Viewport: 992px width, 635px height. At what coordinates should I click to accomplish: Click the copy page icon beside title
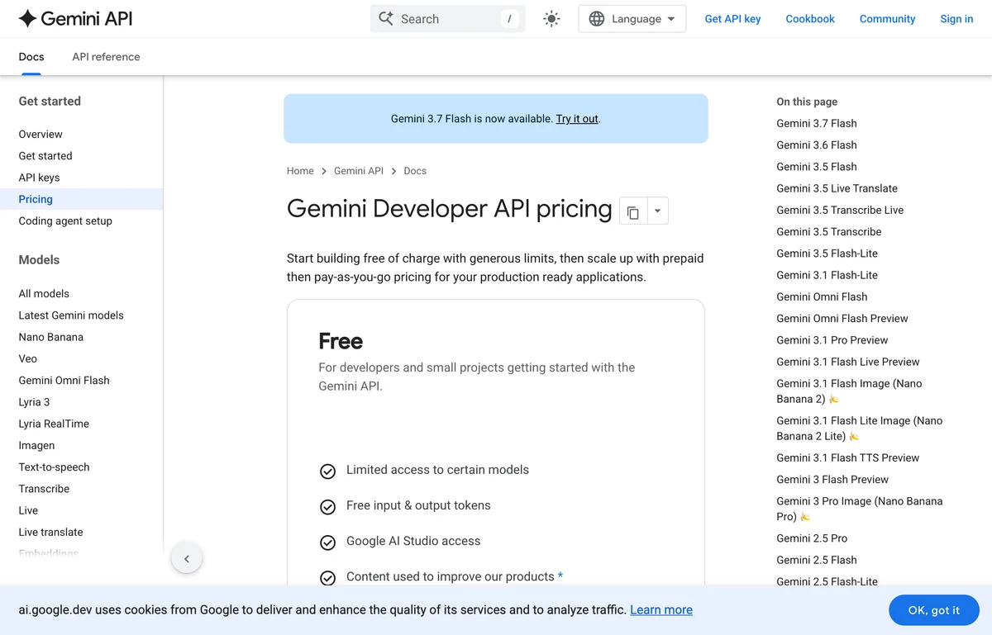pos(633,211)
